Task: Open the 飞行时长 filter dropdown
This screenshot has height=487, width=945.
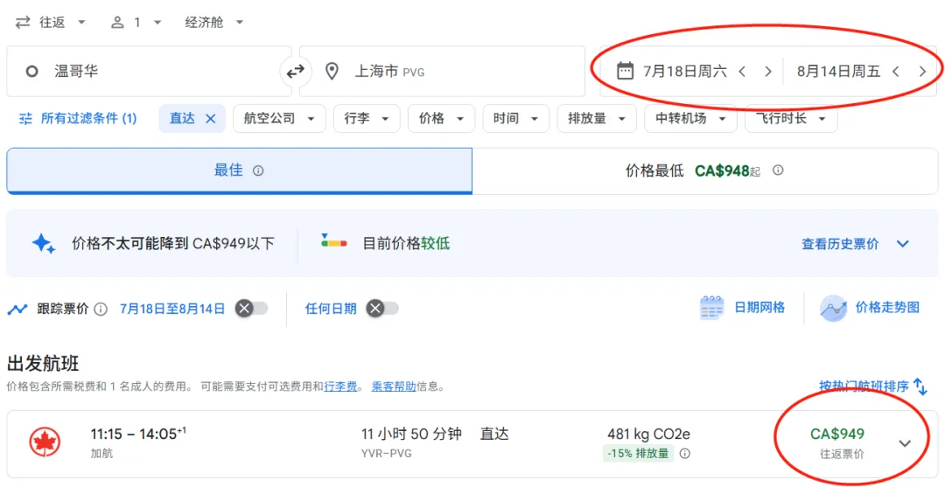Action: coord(791,119)
